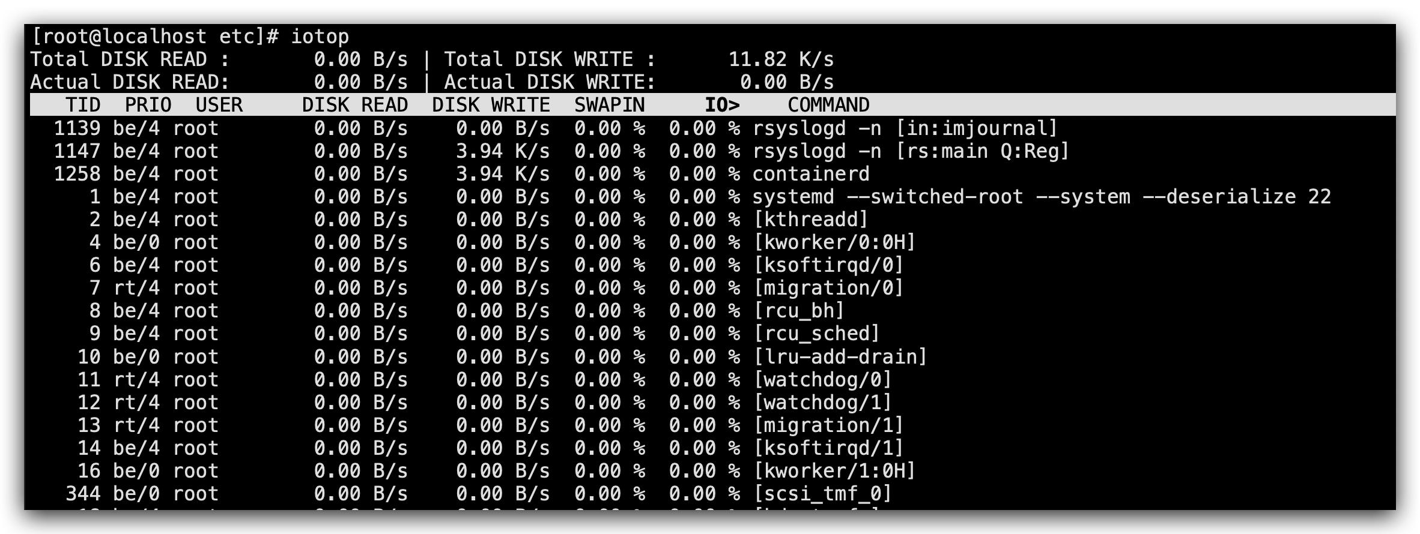Click the [watchdog/1] process entry
The height and width of the screenshot is (534, 1420).
822,403
